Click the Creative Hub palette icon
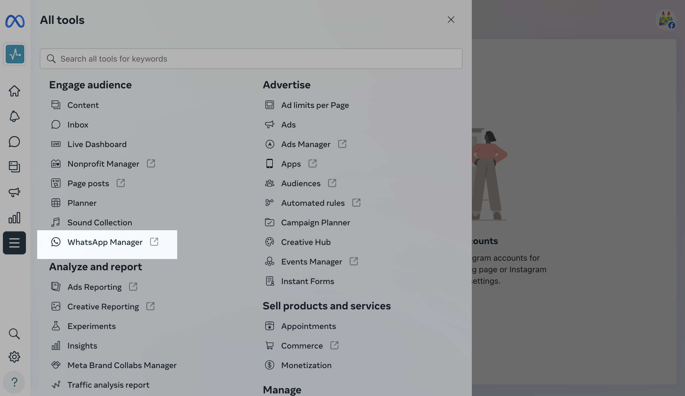The image size is (685, 396). coord(269,242)
